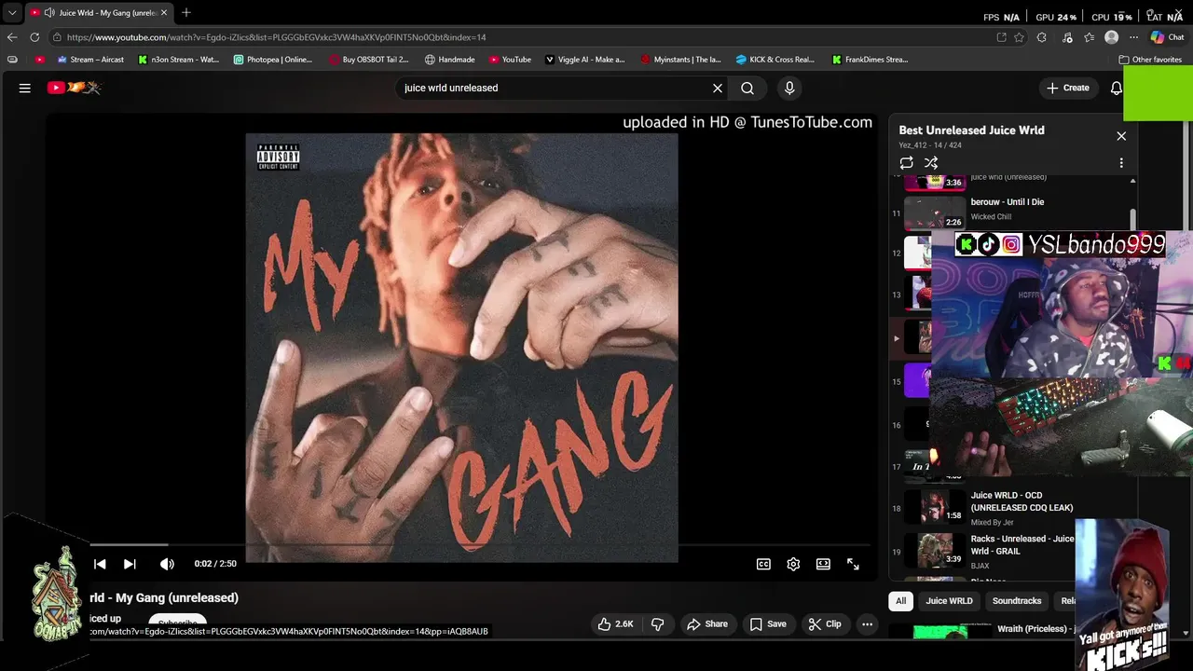The height and width of the screenshot is (671, 1193).
Task: Select the 'Juice WRLD' filter chip
Action: click(x=949, y=601)
